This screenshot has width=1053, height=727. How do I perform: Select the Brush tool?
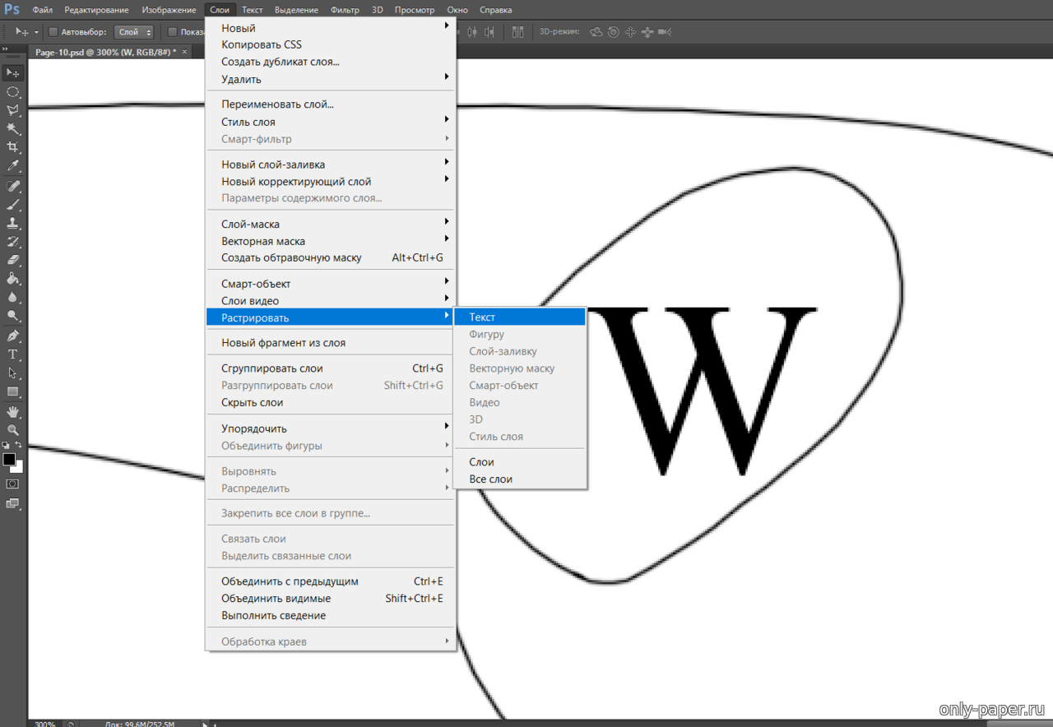tap(13, 204)
